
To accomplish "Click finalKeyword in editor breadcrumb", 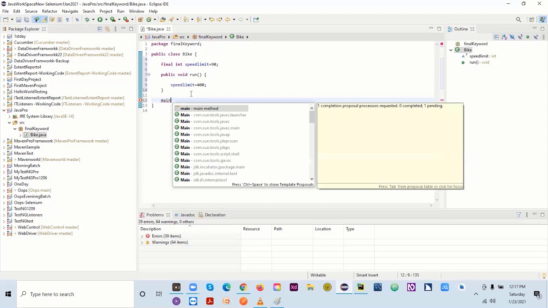I will coord(210,37).
